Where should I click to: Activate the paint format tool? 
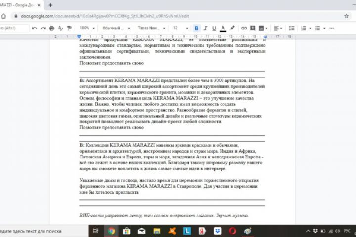[x=69, y=28]
